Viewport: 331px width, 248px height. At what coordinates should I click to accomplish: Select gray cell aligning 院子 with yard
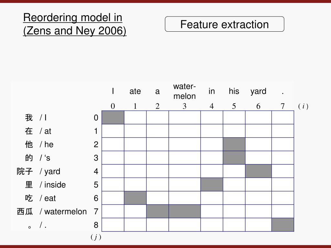[258, 171]
